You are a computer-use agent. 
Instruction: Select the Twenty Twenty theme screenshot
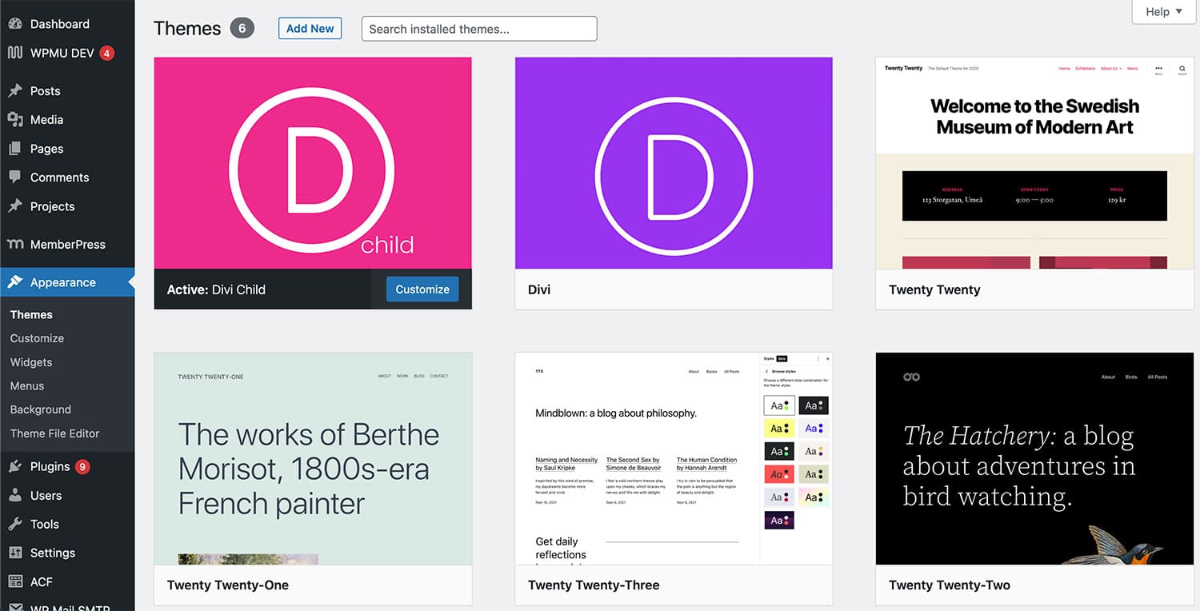(1034, 163)
